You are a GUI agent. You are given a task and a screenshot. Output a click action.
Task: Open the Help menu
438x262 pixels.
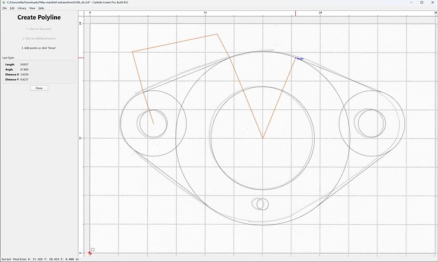(x=41, y=8)
